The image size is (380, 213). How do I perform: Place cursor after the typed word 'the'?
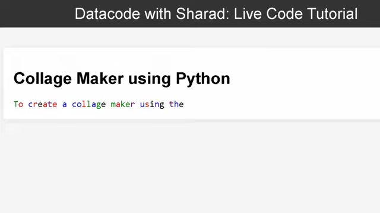tap(184, 104)
